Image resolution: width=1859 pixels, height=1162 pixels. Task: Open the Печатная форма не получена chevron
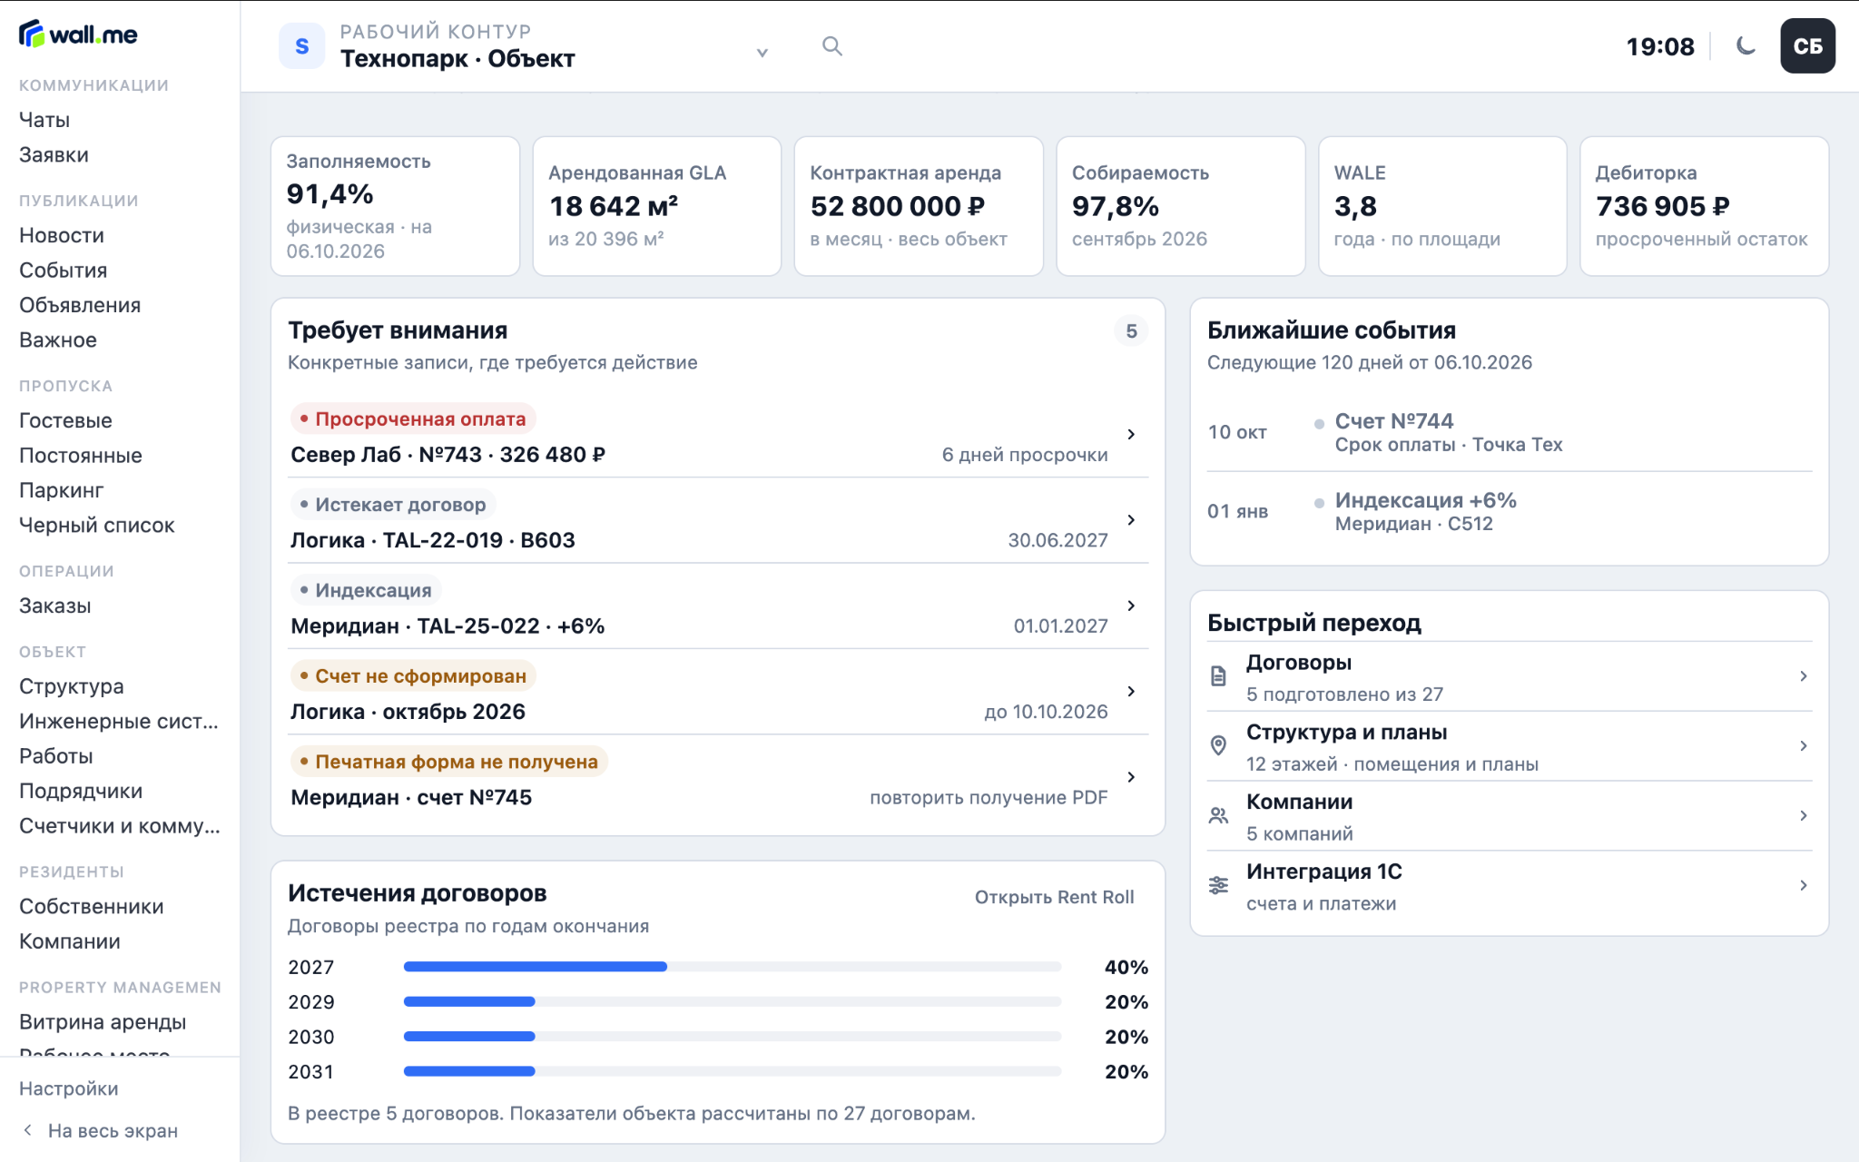(1131, 777)
